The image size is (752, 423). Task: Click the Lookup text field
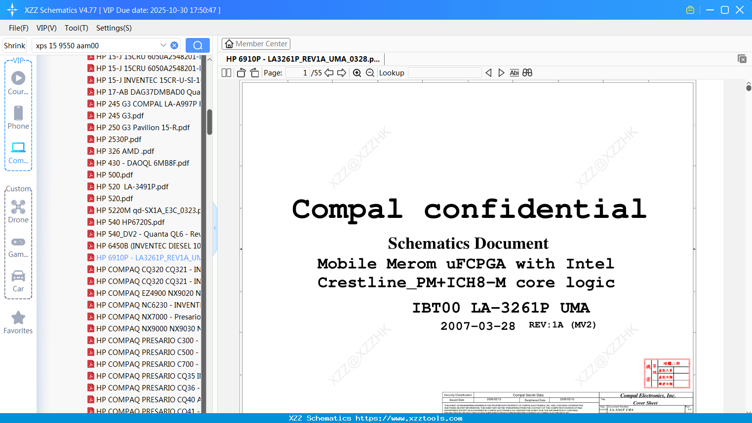(x=444, y=73)
